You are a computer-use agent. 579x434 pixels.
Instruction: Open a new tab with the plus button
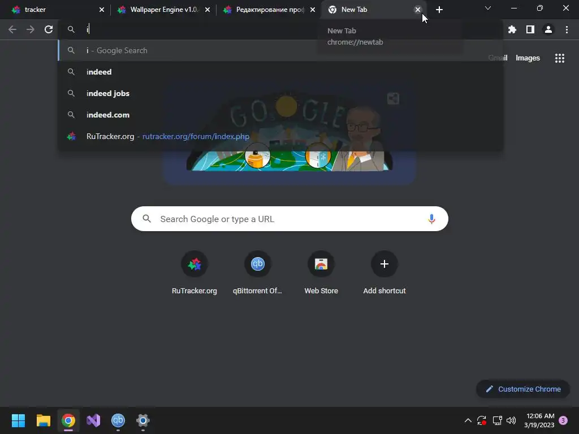439,10
